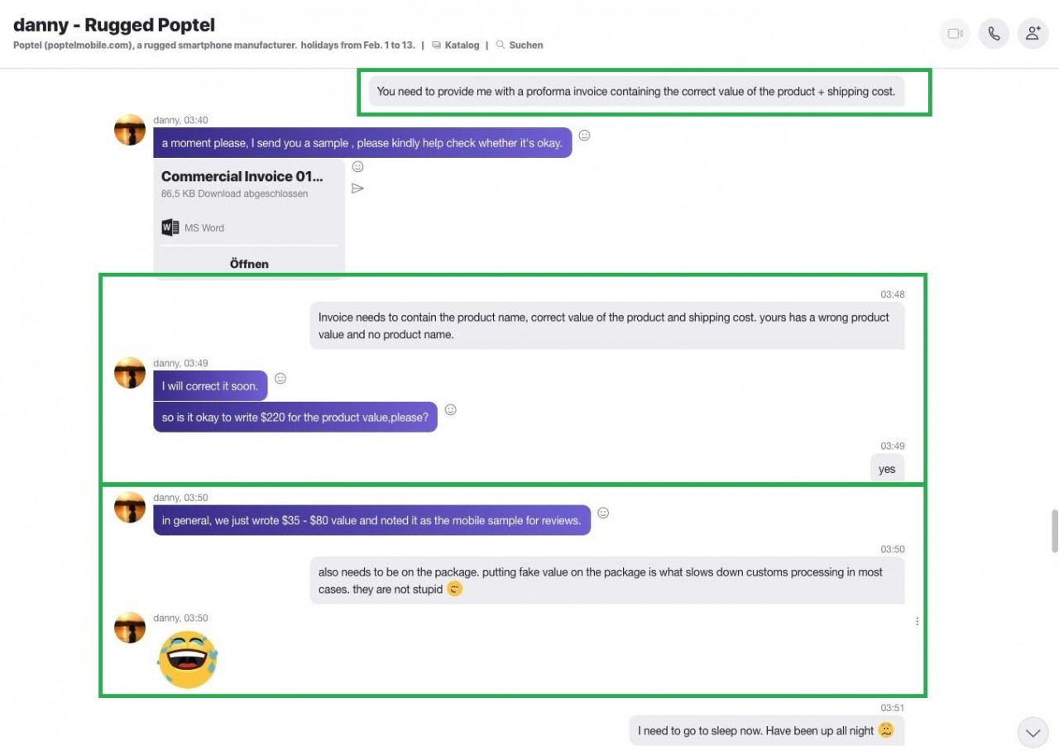The height and width of the screenshot is (755, 1059).
Task: Open the Katalog gallery
Action: tap(456, 45)
